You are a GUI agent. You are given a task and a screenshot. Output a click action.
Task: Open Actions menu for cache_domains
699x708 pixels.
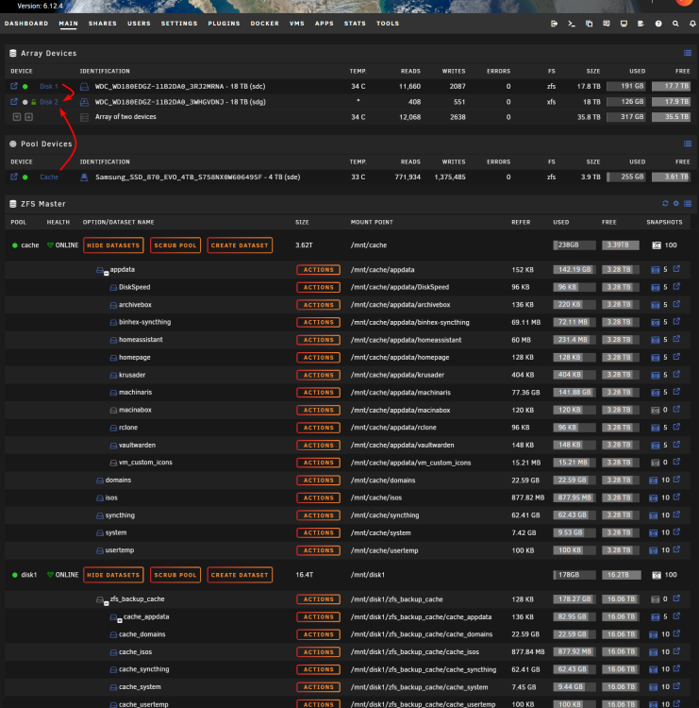(318, 634)
